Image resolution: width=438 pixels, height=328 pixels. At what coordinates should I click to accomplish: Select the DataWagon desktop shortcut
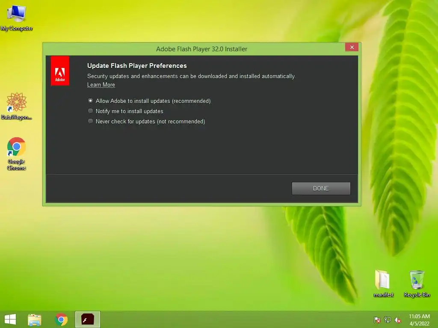17,106
